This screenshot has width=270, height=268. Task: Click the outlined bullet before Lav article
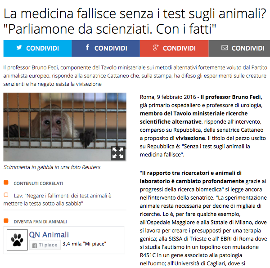[6, 195]
